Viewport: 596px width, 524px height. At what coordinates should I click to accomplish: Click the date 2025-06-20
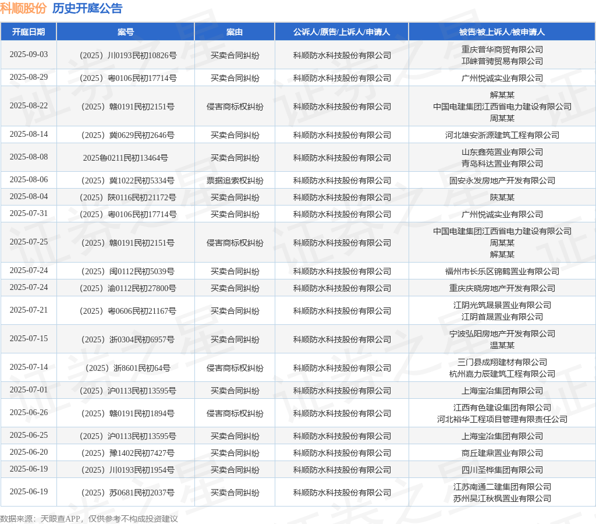(29, 452)
